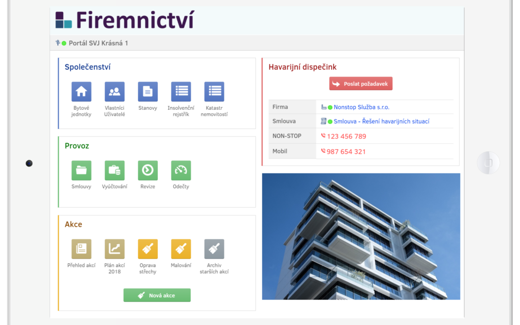Open the Nonstop Služba s.r.o. link
Image resolution: width=520 pixels, height=325 pixels.
pos(362,107)
